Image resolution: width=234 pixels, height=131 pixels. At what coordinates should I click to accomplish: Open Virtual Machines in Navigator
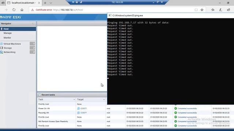[12, 44]
